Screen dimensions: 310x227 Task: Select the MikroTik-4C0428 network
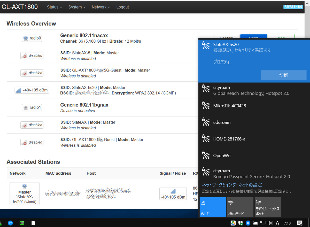pos(254,106)
